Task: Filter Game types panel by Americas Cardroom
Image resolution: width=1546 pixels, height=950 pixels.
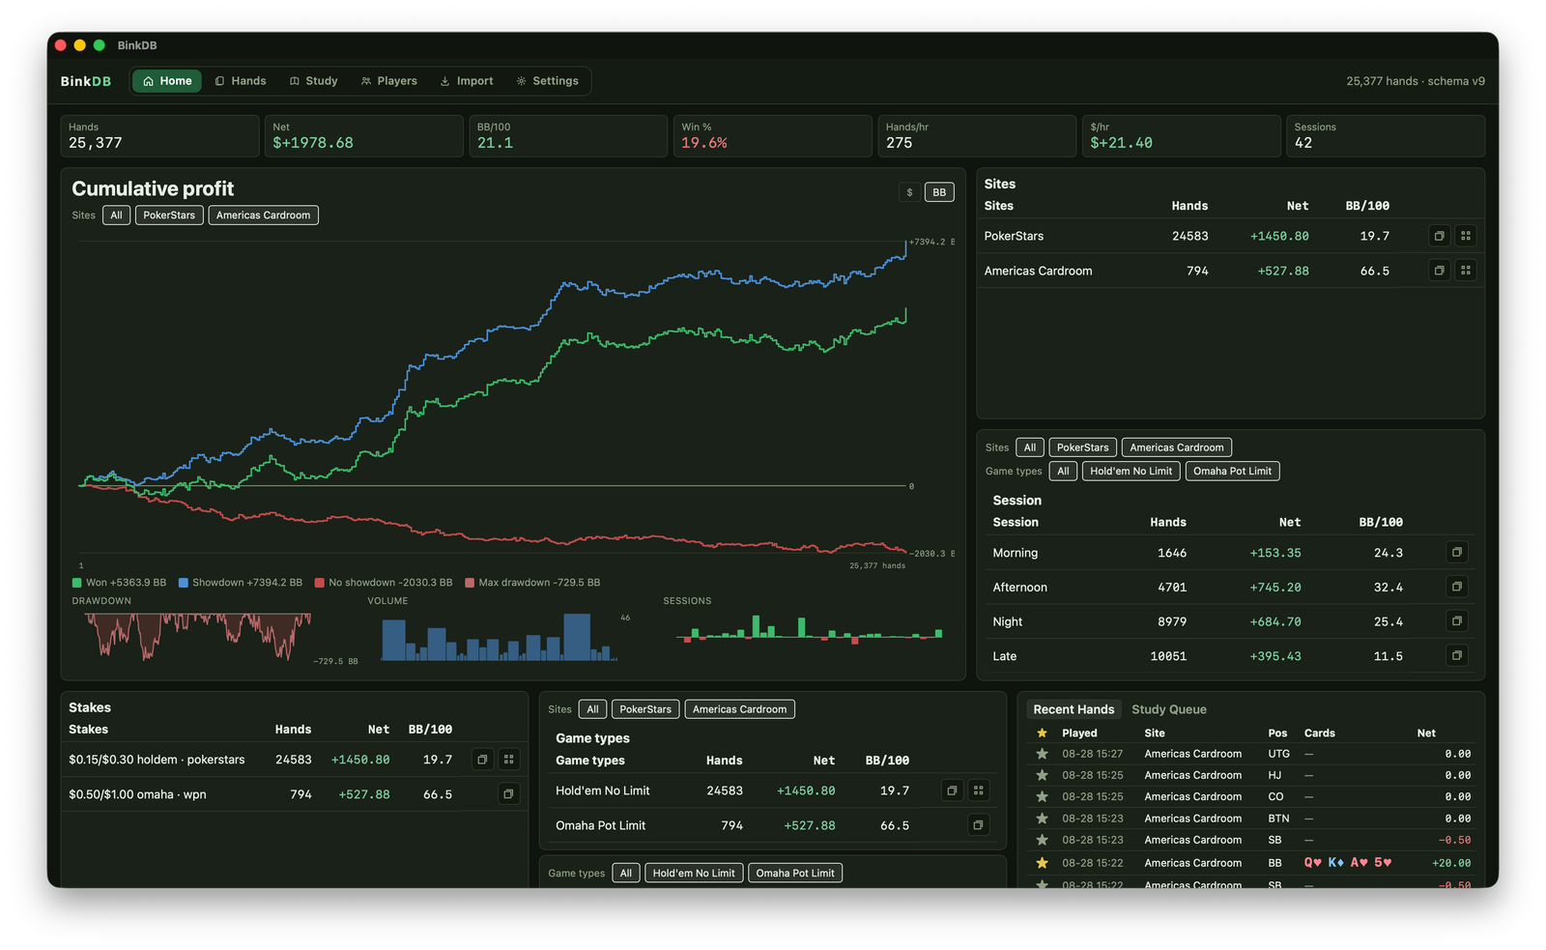Action: click(739, 709)
